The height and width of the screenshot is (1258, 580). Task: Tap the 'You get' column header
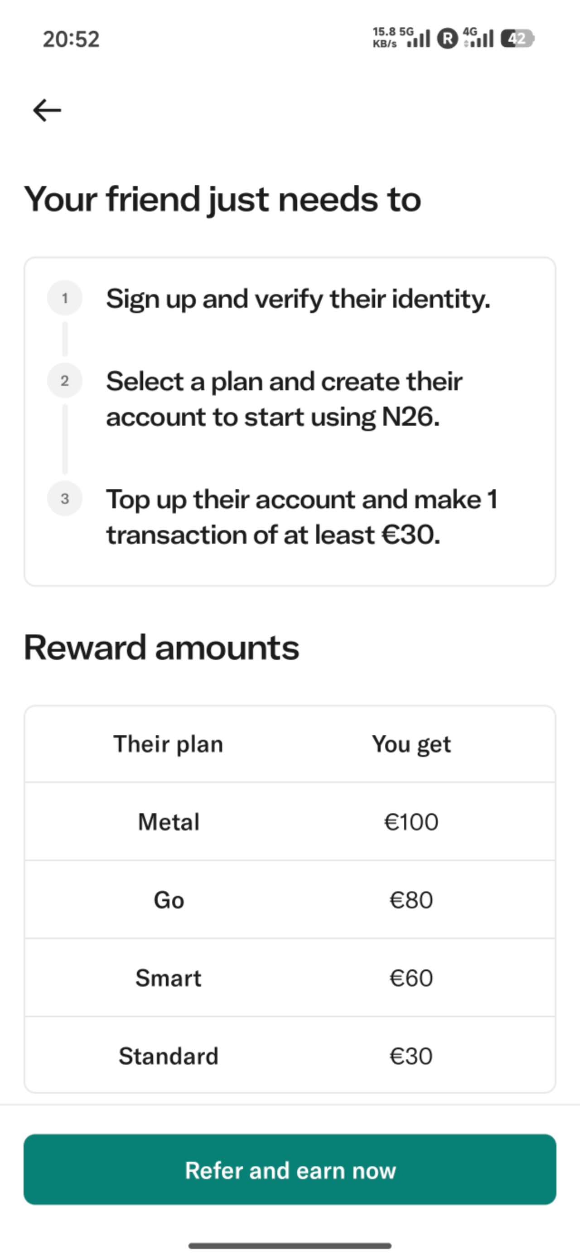pos(411,744)
